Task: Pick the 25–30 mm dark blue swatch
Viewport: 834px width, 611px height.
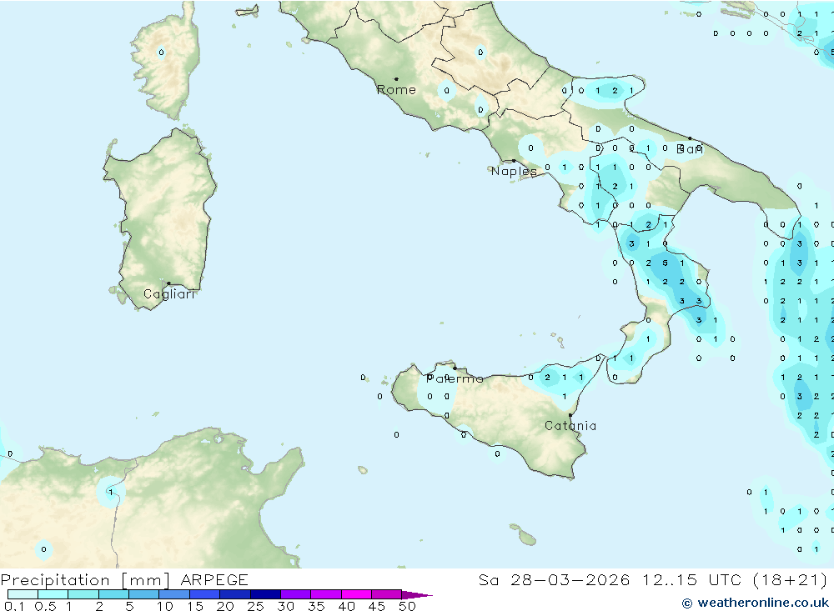Action: coord(265,594)
